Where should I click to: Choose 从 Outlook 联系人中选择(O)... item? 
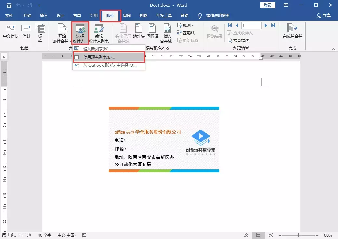click(109, 65)
